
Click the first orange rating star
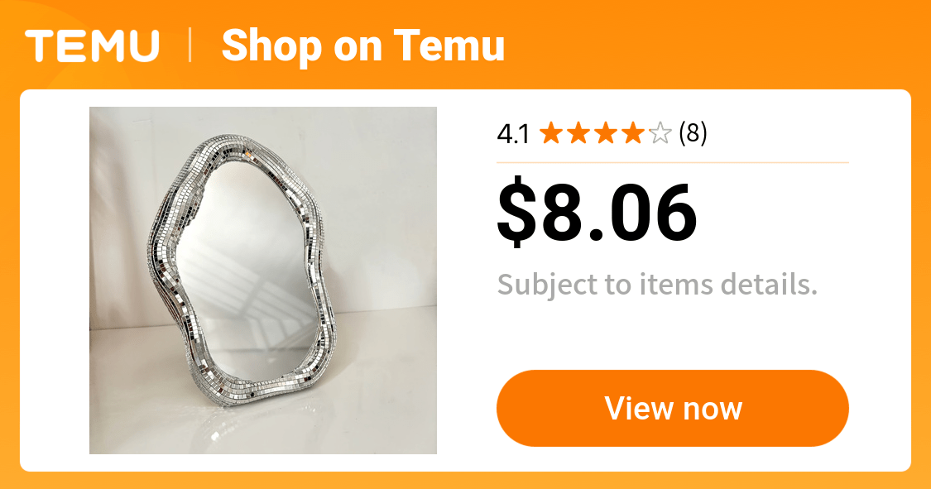click(551, 133)
